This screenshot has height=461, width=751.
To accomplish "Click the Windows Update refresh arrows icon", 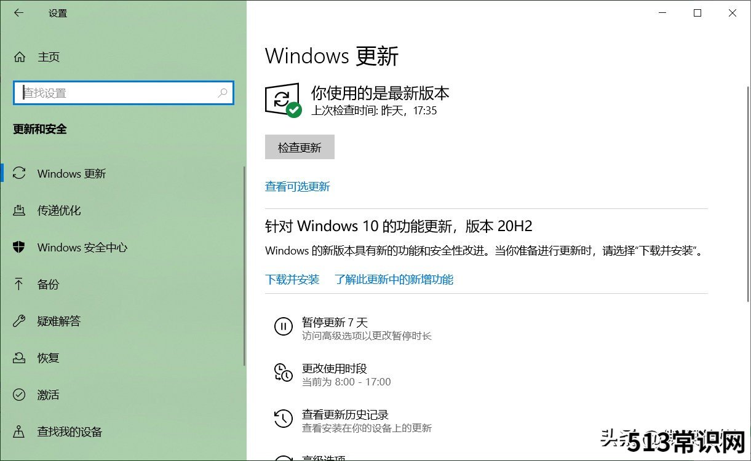I will coord(20,173).
